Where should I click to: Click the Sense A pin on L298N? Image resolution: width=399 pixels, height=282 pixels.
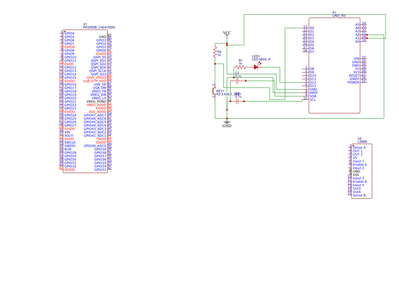(359, 148)
